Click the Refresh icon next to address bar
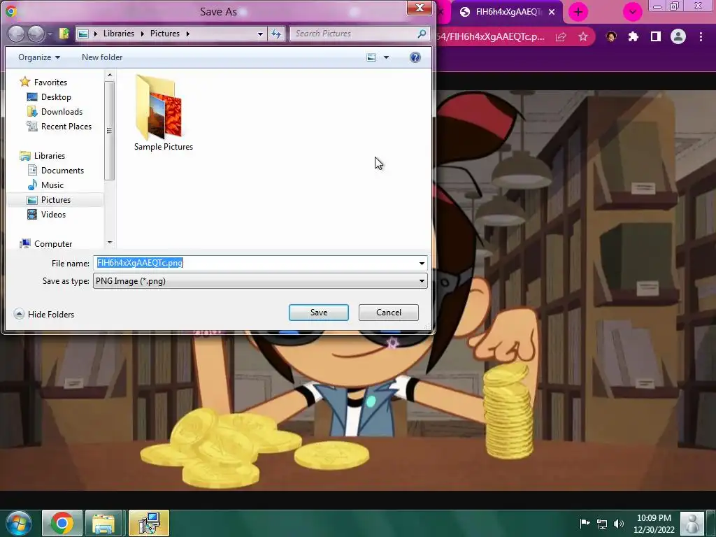716x537 pixels. click(x=276, y=34)
